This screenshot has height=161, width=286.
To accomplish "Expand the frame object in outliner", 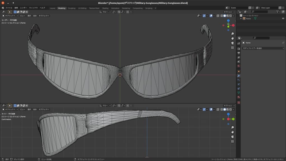I will pos(241,18).
